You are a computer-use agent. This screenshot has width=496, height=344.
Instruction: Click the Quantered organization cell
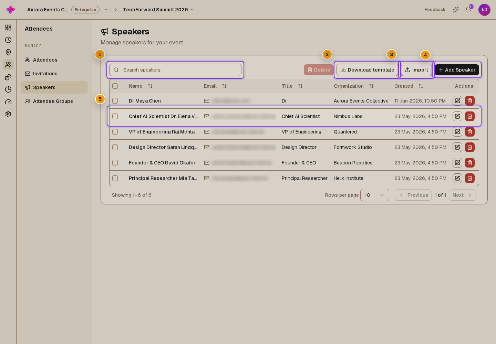(x=345, y=132)
